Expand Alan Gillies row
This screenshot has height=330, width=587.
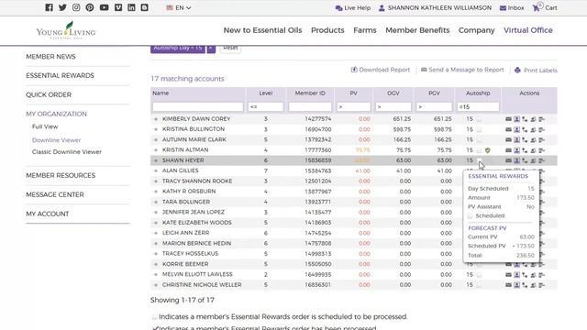click(156, 170)
